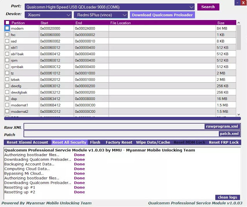Browse for rawprogram.xml file
This screenshot has height=207, width=247.
point(222,126)
